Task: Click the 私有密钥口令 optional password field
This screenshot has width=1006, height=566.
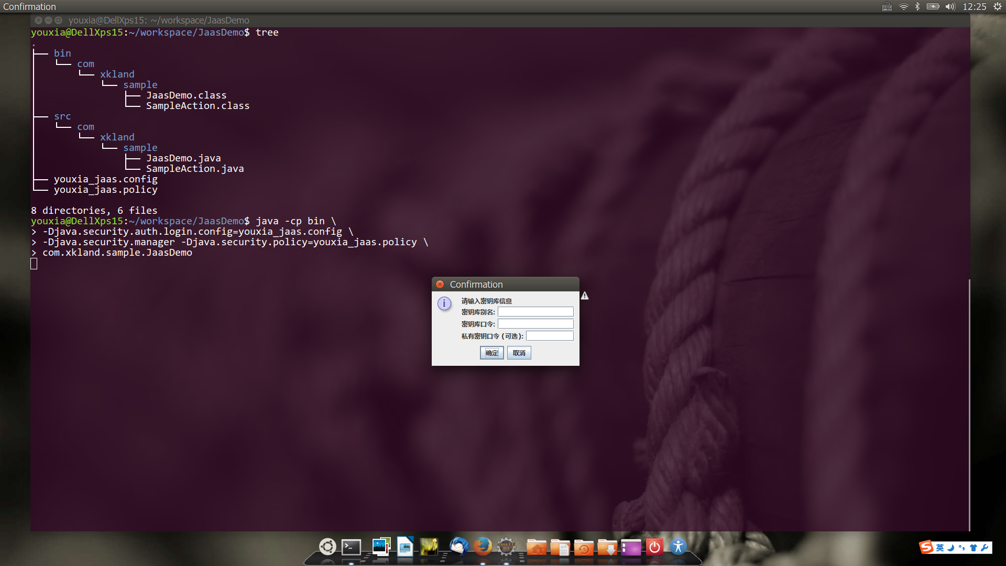Action: 549,336
